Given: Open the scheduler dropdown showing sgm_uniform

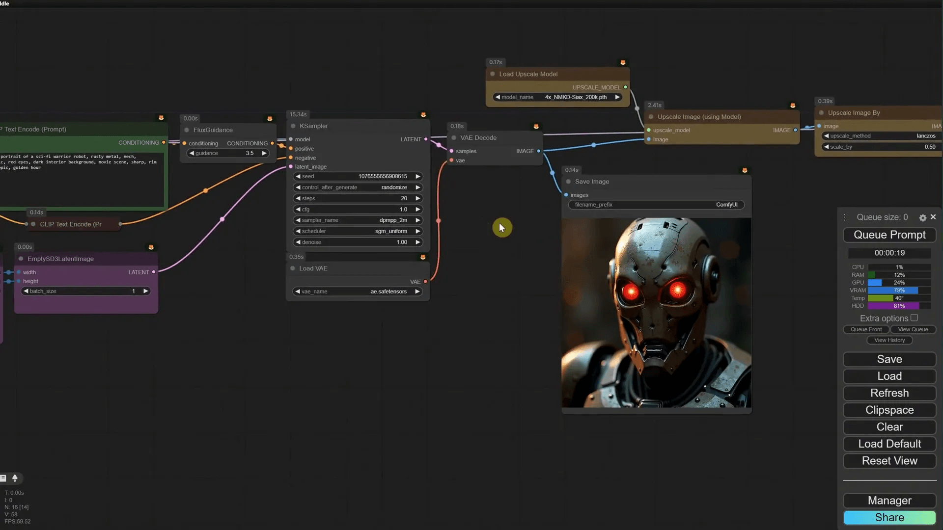Looking at the screenshot, I should coord(359,231).
